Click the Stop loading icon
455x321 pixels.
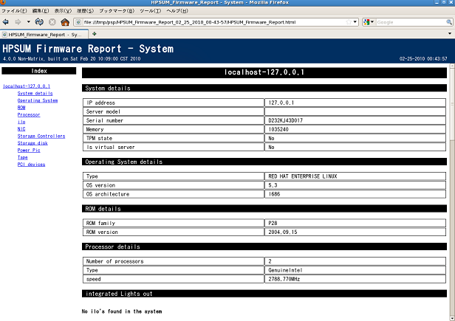pyautogui.click(x=52, y=22)
